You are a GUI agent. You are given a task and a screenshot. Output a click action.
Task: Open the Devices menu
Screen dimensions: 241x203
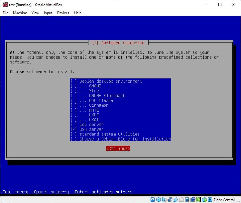[63, 13]
